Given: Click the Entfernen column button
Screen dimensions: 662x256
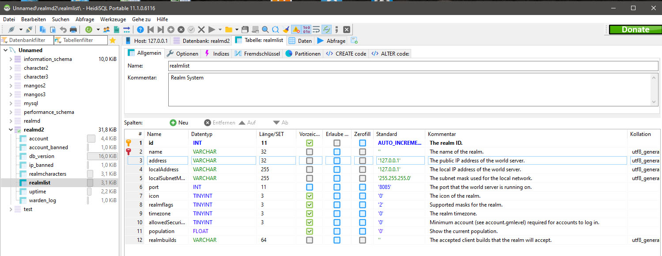Looking at the screenshot, I should pyautogui.click(x=219, y=123).
